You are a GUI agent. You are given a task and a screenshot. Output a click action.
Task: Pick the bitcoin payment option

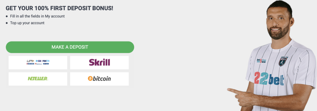tap(99, 79)
